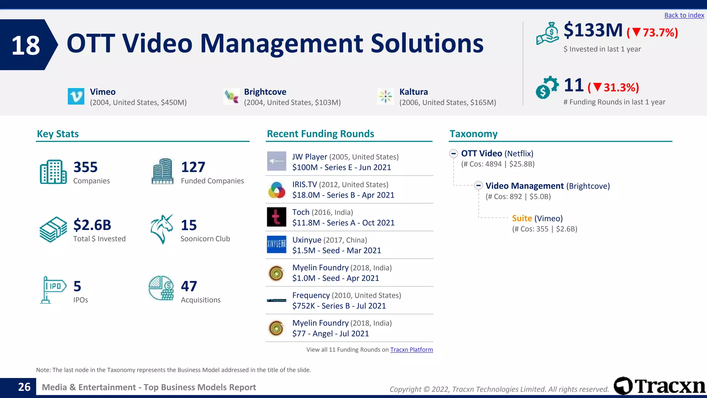707x398 pixels.
Task: Click the 73.7% decline indicator
Action: coord(652,32)
